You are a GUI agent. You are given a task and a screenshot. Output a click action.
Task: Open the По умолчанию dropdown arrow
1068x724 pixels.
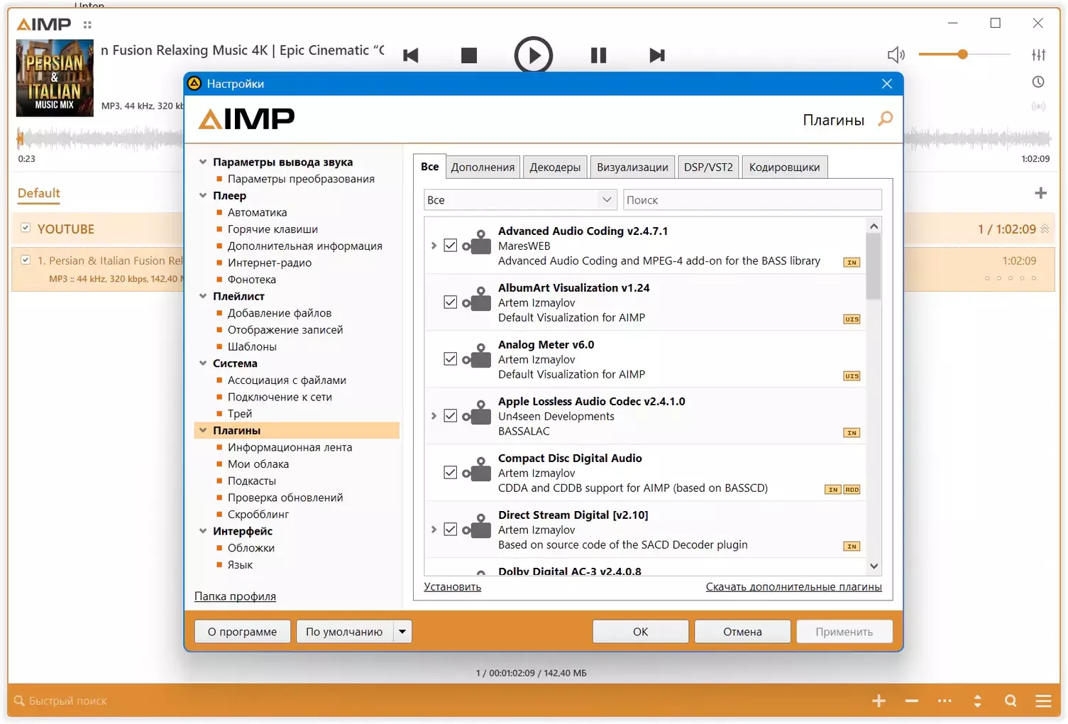click(x=402, y=632)
